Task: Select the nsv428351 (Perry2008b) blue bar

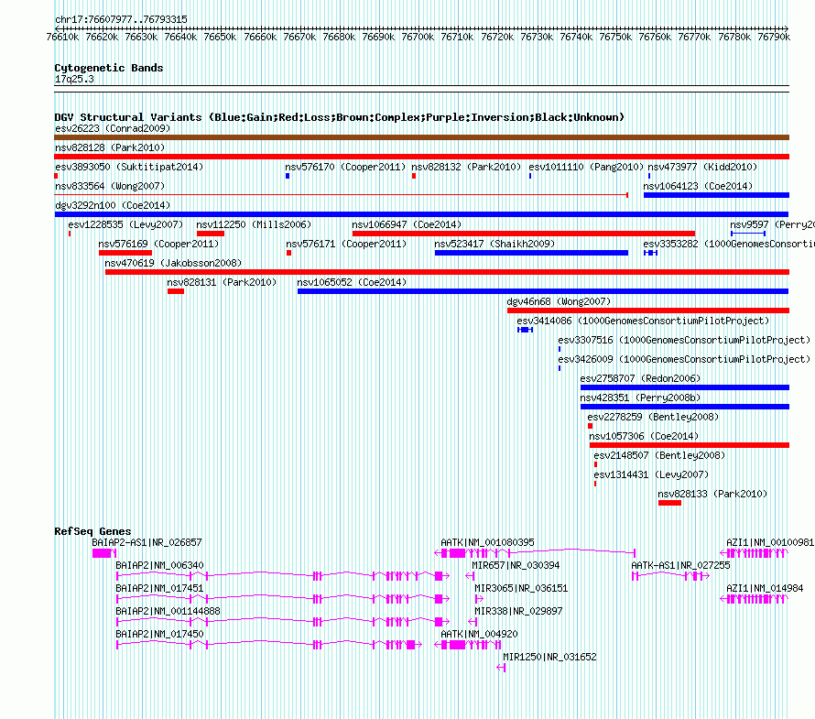Action: [685, 407]
